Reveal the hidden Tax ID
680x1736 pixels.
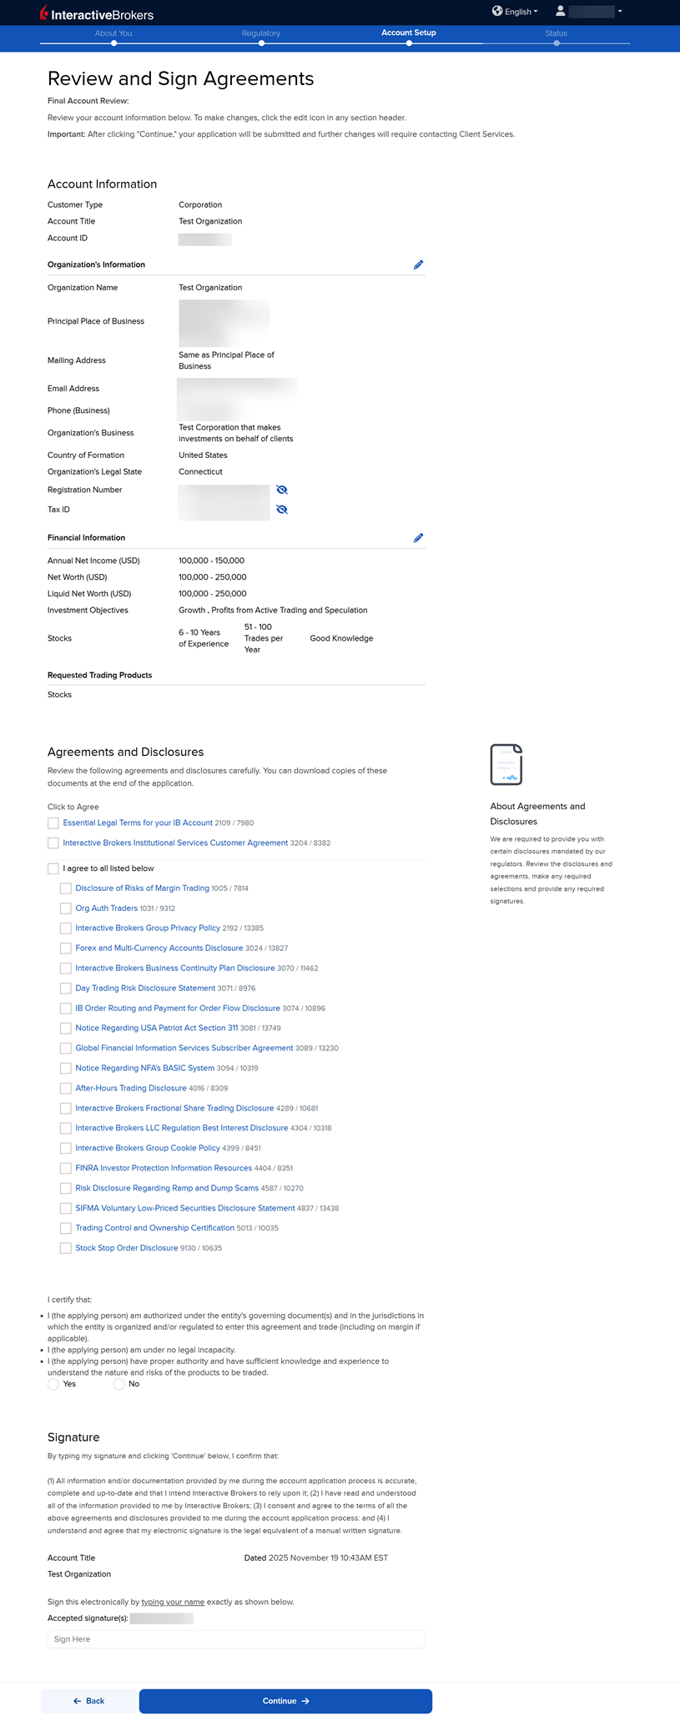tap(282, 510)
